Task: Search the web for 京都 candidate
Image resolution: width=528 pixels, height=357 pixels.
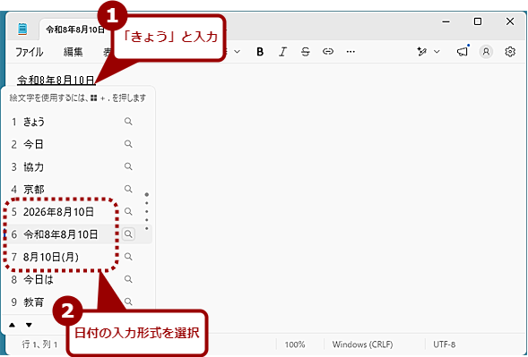Action: tap(128, 189)
